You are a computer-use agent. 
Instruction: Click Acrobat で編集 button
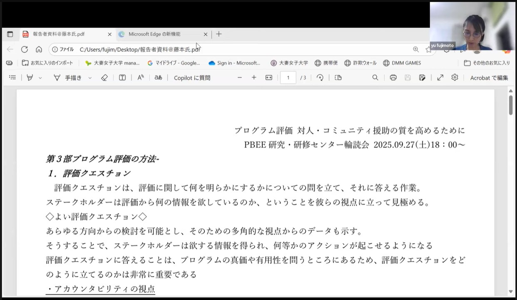489,77
